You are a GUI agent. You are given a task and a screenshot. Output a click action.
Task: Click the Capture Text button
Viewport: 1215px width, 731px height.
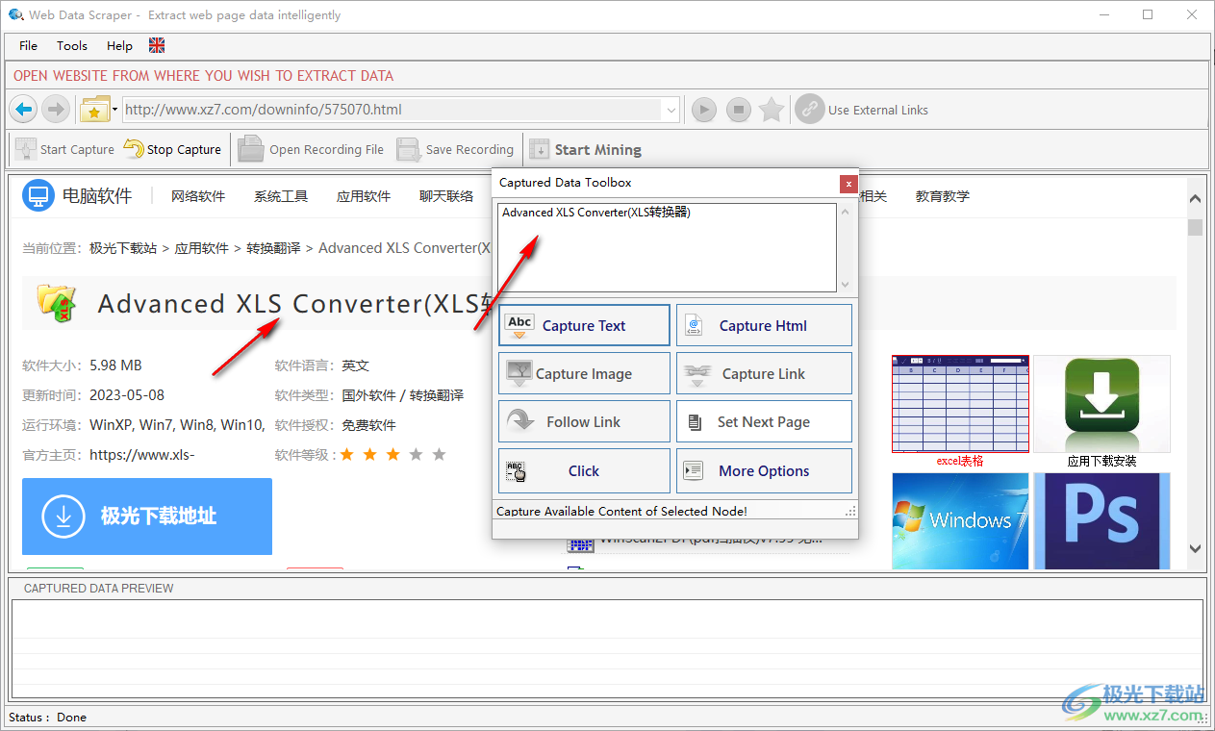click(584, 325)
